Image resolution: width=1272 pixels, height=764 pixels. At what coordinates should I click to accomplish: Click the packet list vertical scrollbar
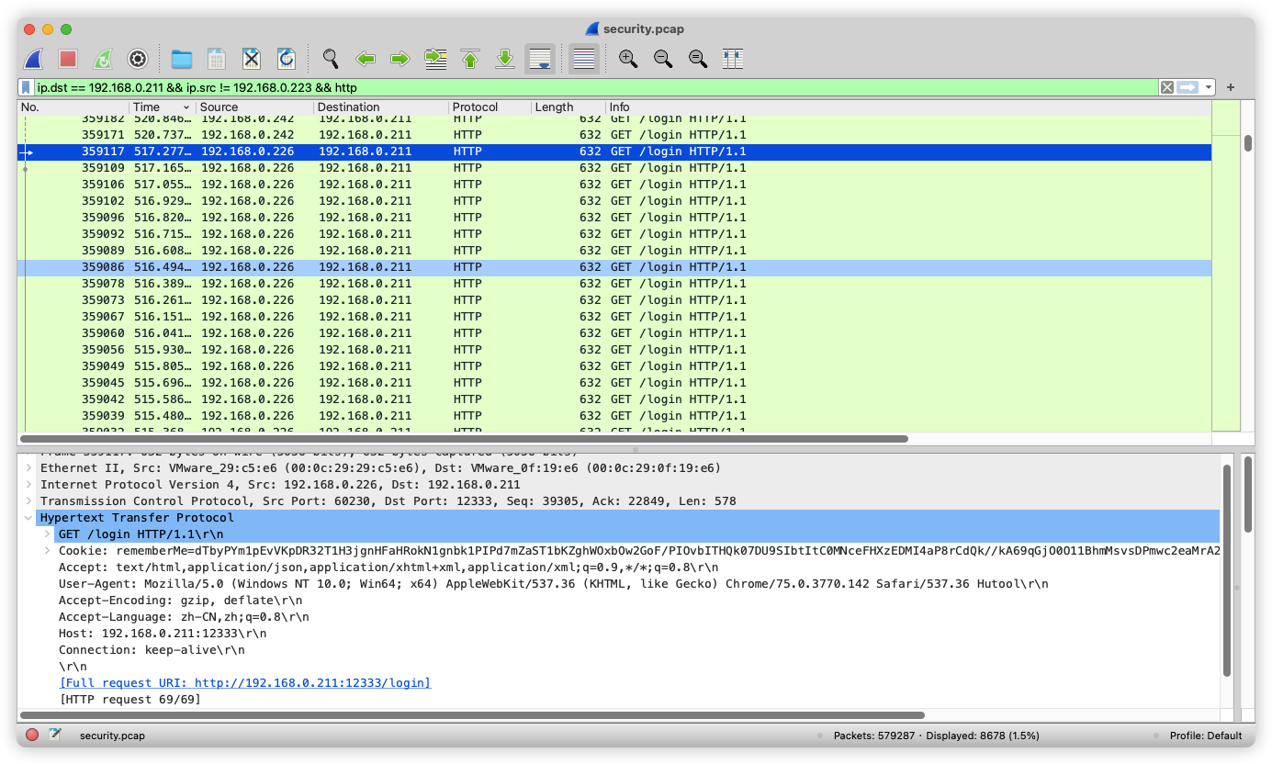pos(1248,143)
